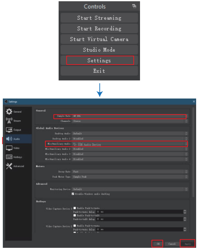Click the Audio speaker icon
Image resolution: width=198 pixels, height=250 pixels.
point(9,139)
